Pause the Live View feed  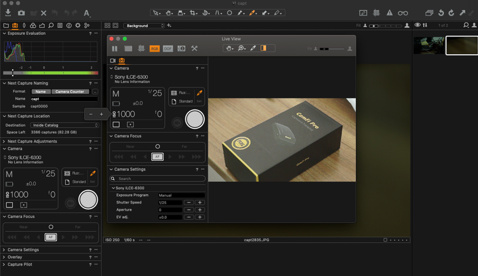tap(115, 49)
